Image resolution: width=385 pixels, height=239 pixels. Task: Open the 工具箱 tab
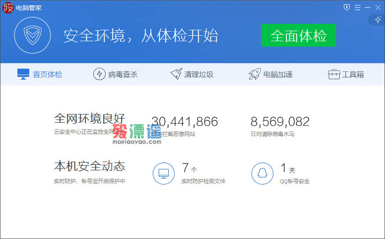346,74
